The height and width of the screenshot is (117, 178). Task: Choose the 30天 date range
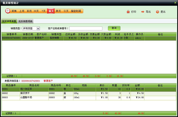pos(36,11)
